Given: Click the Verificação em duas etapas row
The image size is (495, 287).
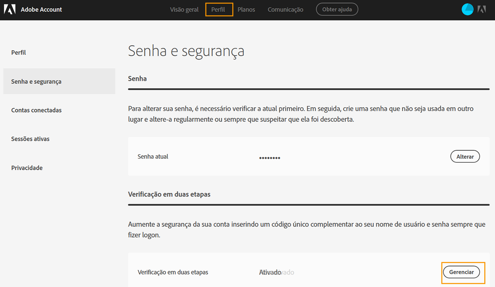Looking at the screenshot, I should point(173,272).
